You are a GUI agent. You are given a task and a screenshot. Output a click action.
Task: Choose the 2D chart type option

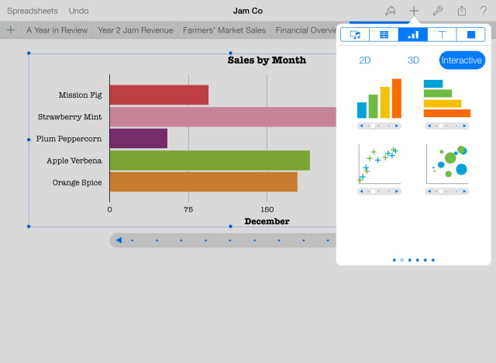(365, 60)
